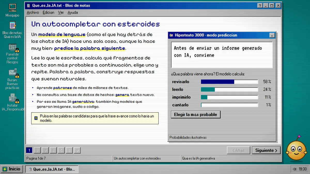The height and width of the screenshot is (174, 310).
Task: Go to next page with Siguiente
Action: [266, 150]
